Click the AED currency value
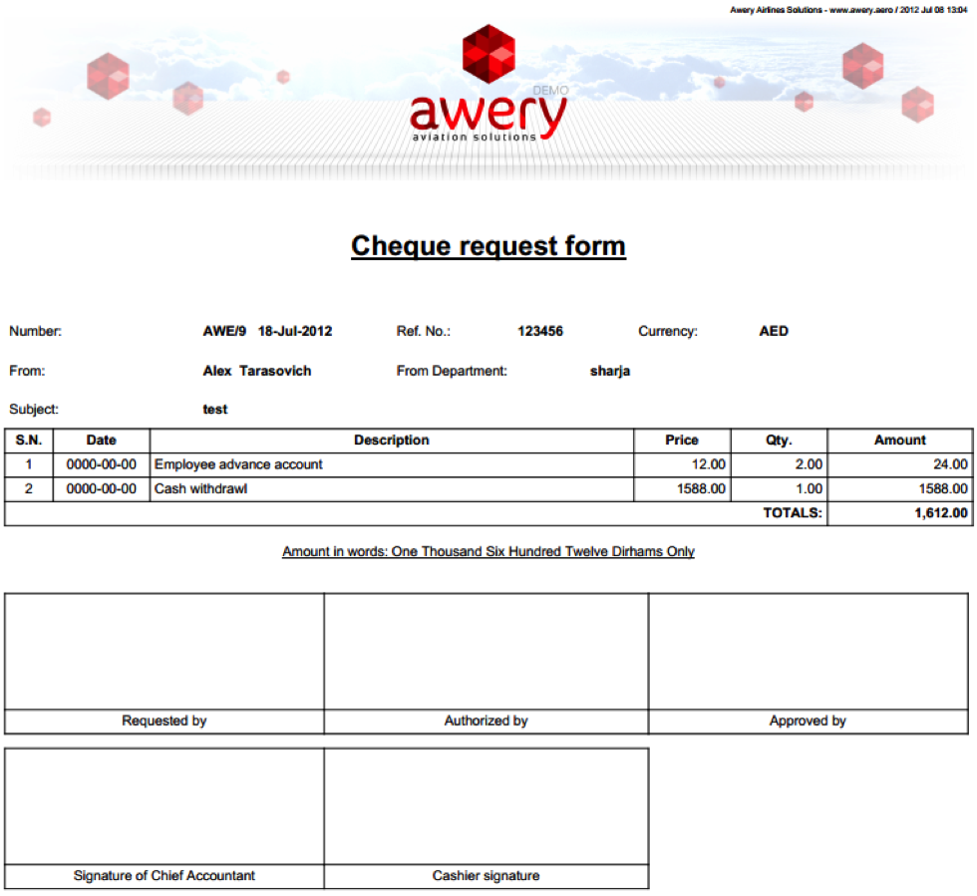 774,331
